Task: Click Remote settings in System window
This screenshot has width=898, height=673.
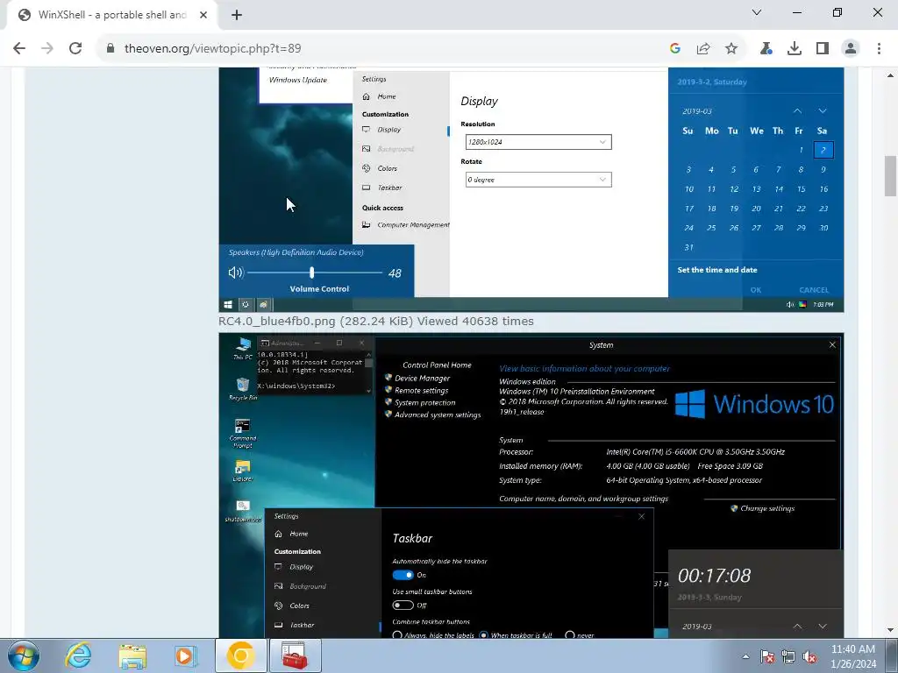Action: pos(421,390)
